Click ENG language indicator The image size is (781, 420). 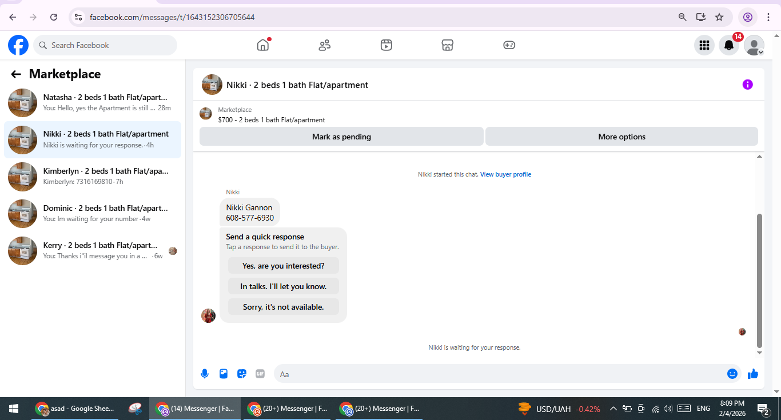703,409
